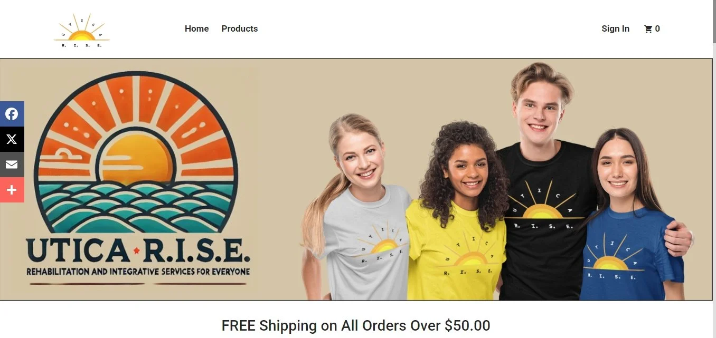Screen dimensions: 716x338
Task: Click the Sign In link
Action: 615,28
